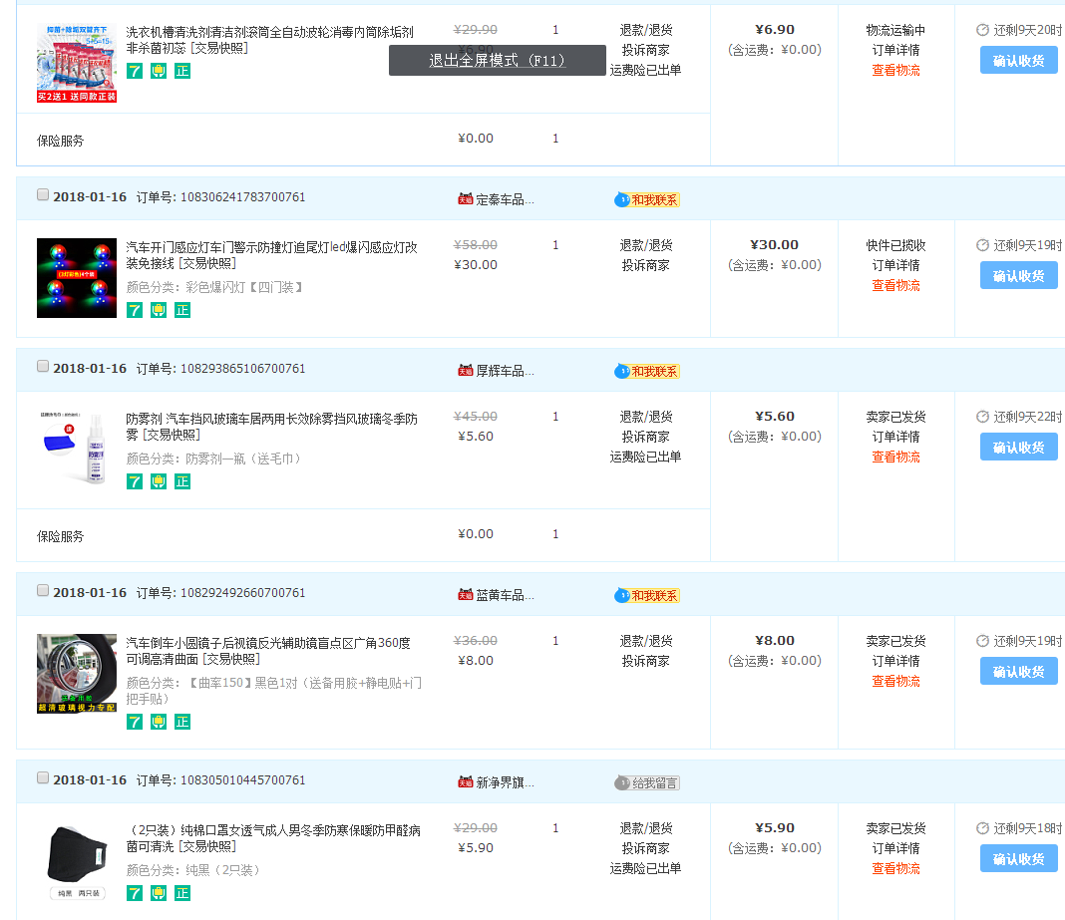Select the checkbox for order 108306241783700761

42,193
